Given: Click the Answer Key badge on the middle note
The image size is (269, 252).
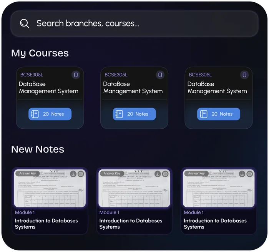Looking at the screenshot, I should pos(112,173).
